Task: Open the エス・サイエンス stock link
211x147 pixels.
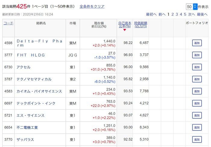Action: coord(30,115)
